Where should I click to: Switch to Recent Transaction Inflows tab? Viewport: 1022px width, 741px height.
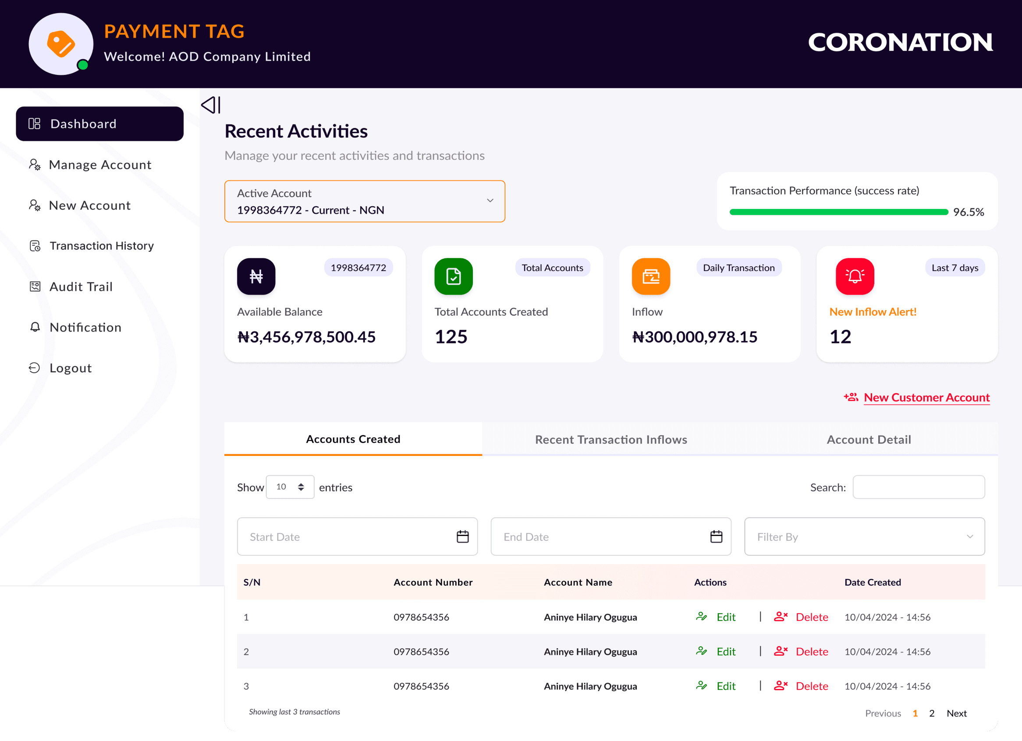tap(610, 439)
